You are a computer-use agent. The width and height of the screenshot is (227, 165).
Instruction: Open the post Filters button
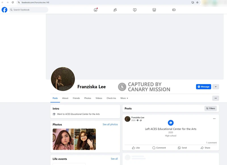click(211, 108)
